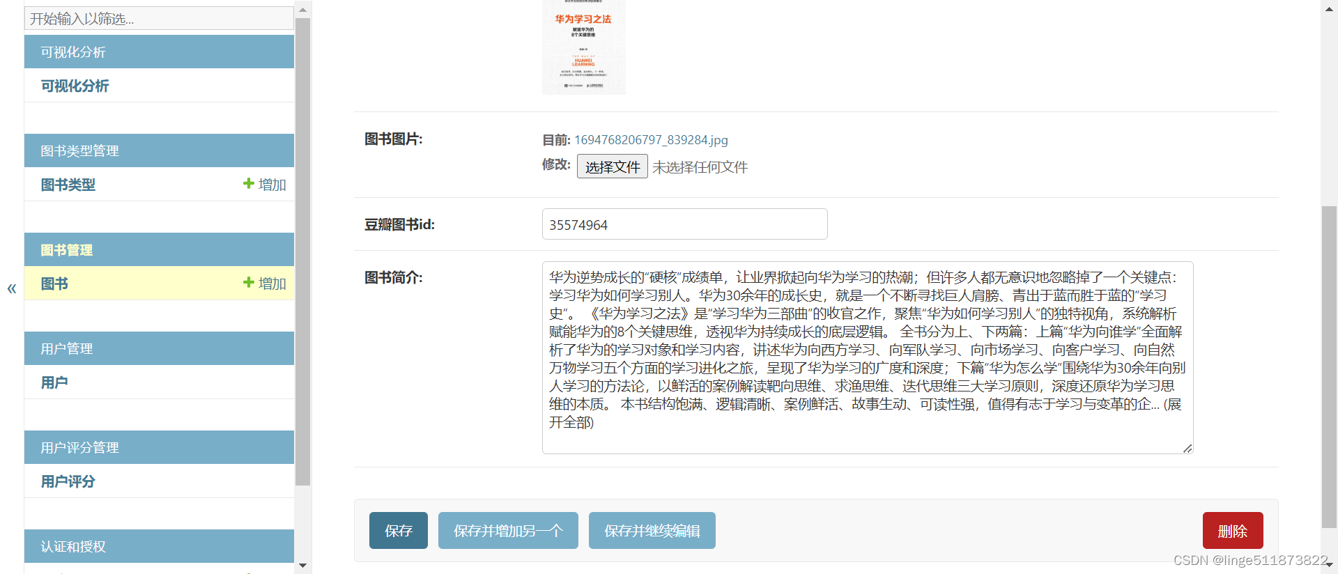The width and height of the screenshot is (1338, 574).
Task: Click the sidebar scrollbar up arrow
Action: pos(302,10)
